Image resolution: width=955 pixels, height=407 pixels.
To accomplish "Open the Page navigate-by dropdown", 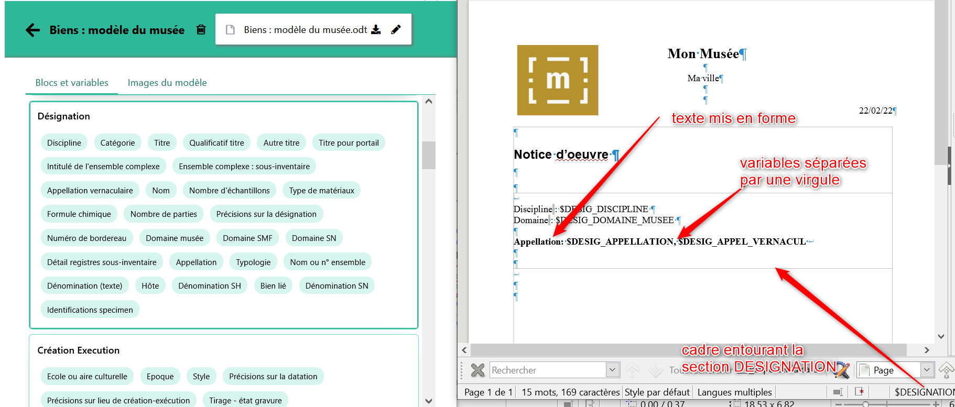I will (x=927, y=370).
